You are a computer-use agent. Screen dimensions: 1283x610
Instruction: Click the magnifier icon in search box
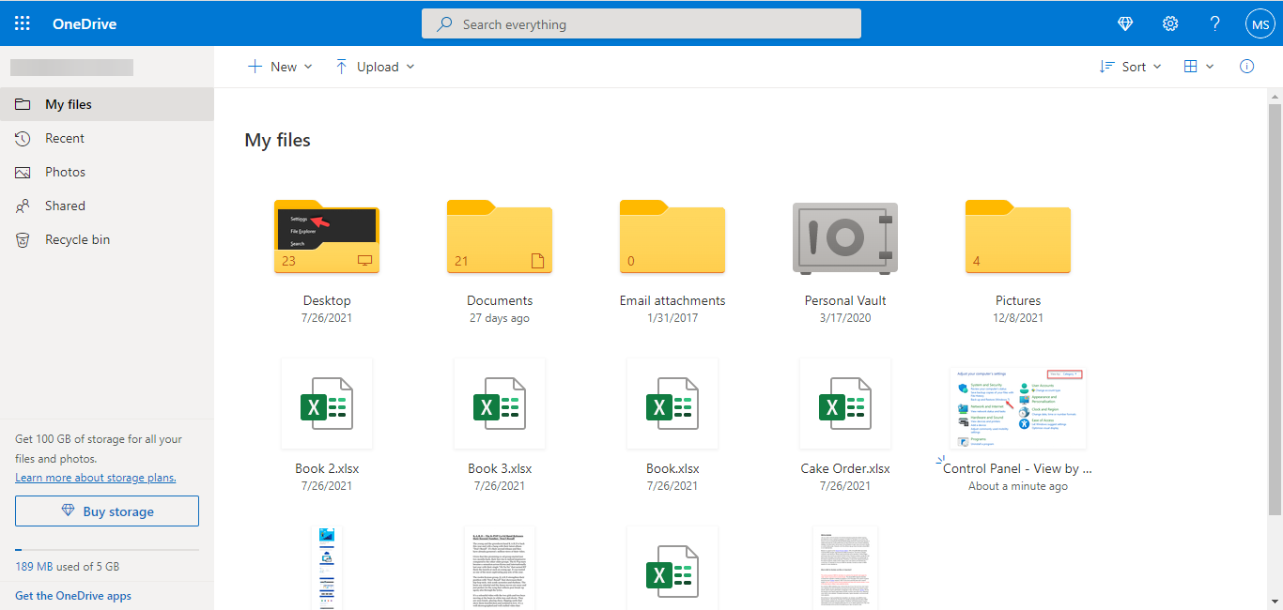[445, 24]
